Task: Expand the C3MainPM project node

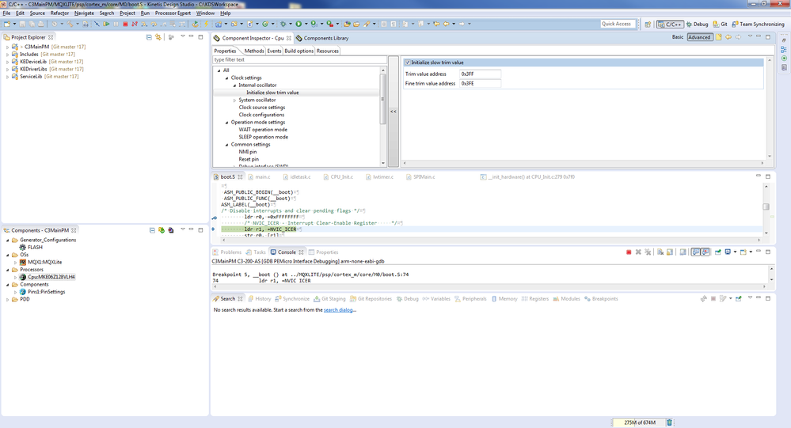Action: coord(7,47)
